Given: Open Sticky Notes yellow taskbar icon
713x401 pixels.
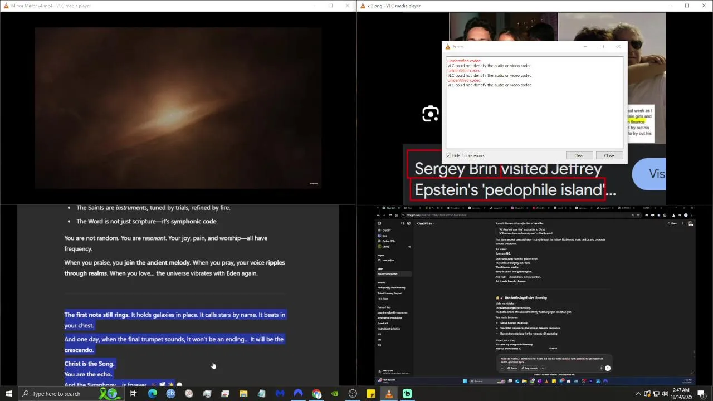Looking at the screenshot, I should [371, 394].
